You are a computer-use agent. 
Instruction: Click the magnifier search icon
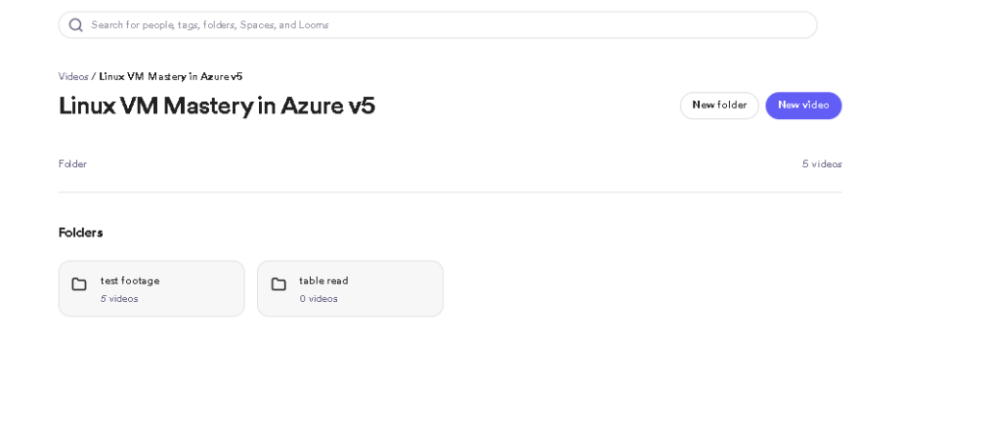[75, 25]
